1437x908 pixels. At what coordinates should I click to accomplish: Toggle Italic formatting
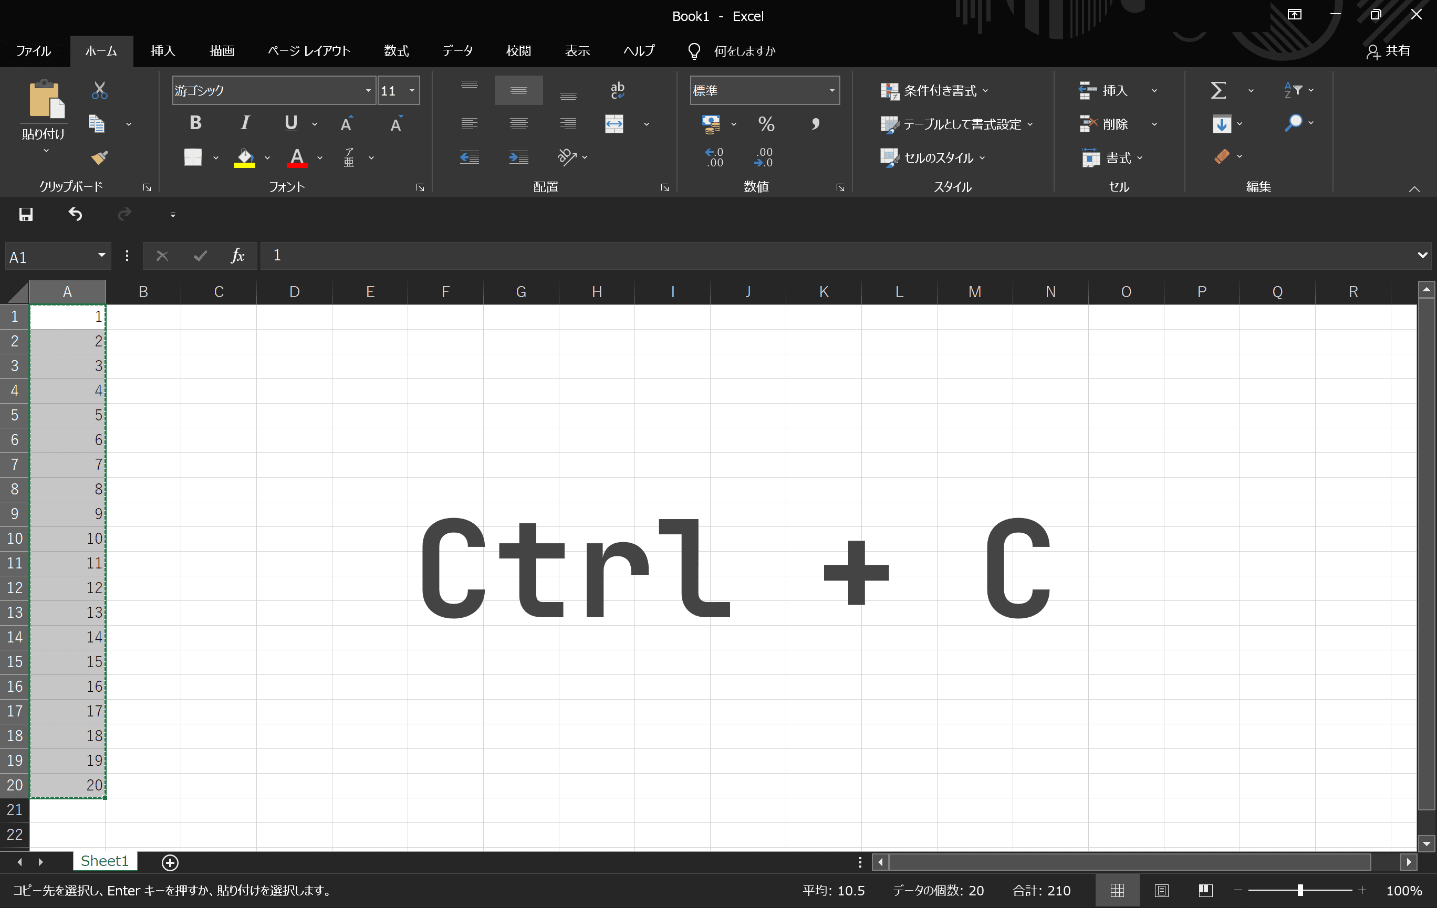(x=245, y=123)
